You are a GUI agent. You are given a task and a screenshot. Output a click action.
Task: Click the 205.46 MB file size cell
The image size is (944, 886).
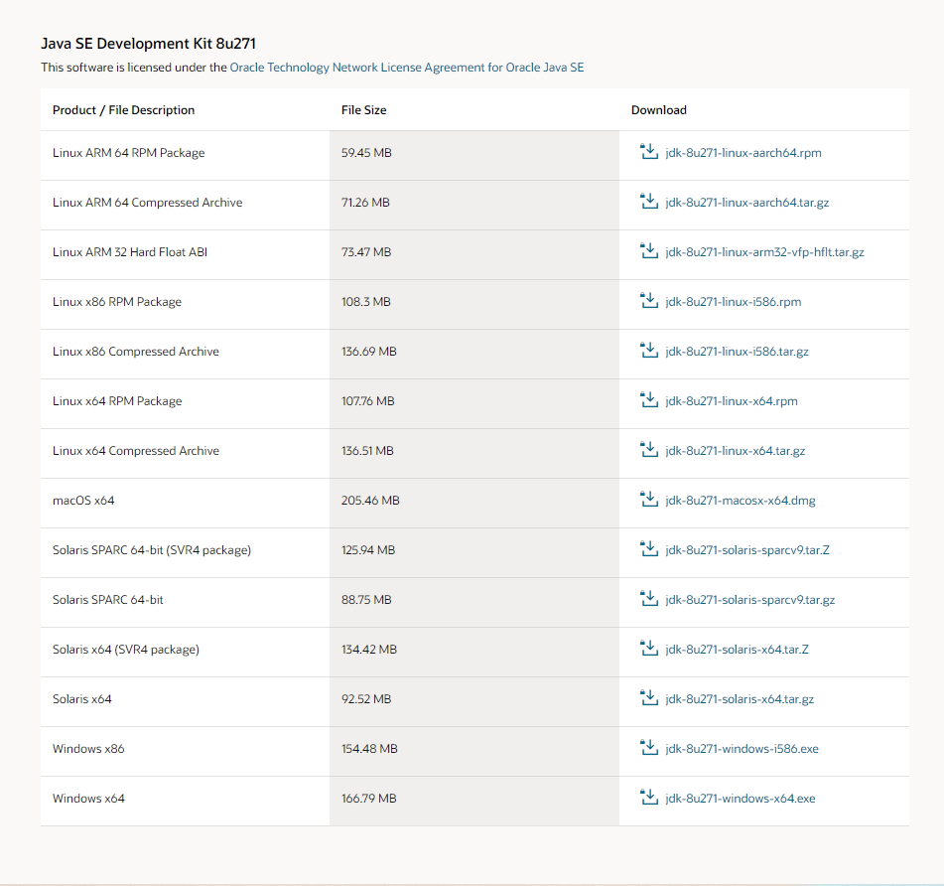pos(474,504)
